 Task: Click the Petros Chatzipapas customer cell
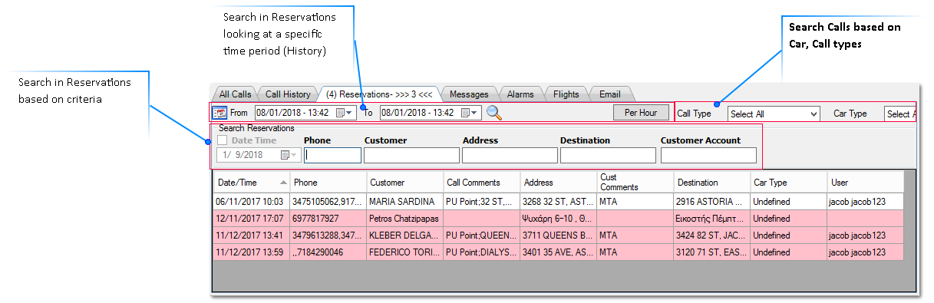[x=404, y=219]
